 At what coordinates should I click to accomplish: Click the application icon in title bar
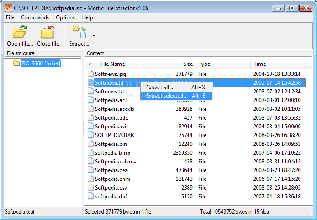(8, 8)
